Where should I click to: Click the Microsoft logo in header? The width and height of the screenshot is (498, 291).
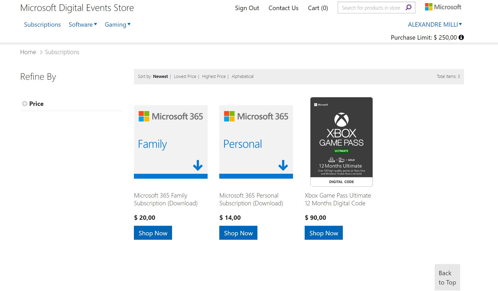[443, 7]
